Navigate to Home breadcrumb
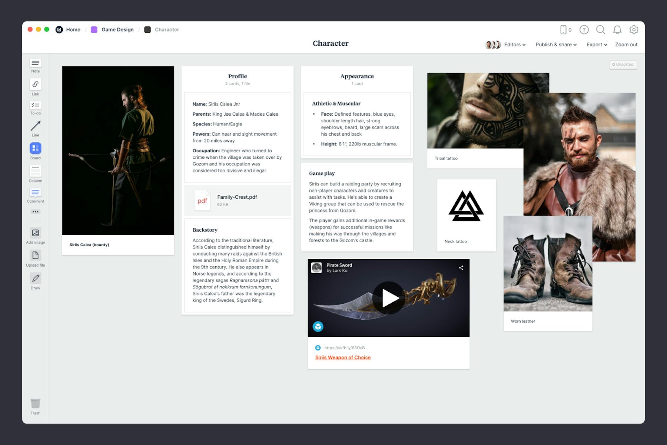This screenshot has width=667, height=445. [73, 30]
